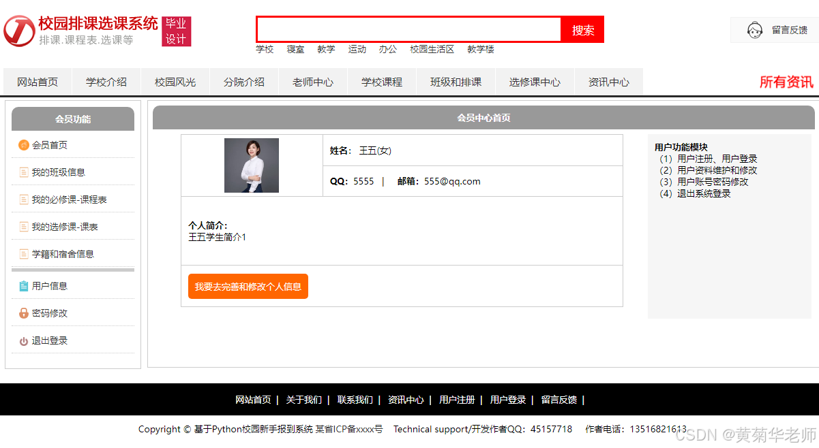Click the document icon beside 我的必修课-课程表
819x448 pixels.
pyautogui.click(x=24, y=199)
